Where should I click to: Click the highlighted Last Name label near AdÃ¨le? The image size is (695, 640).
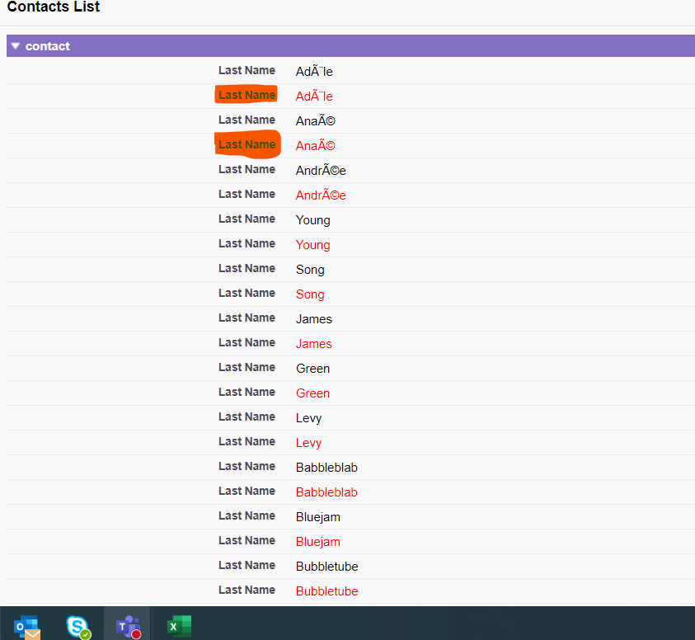click(246, 96)
